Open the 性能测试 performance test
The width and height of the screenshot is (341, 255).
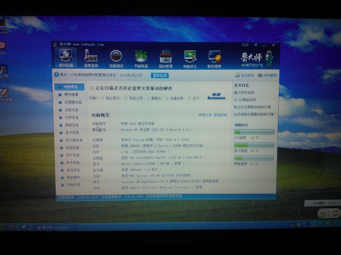coord(116,59)
